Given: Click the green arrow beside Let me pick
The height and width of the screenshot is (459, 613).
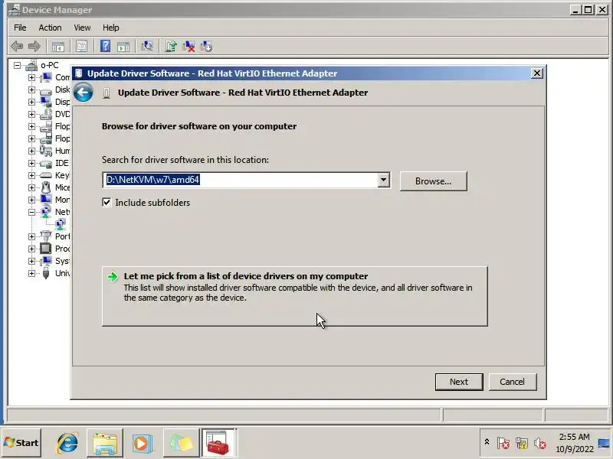Looking at the screenshot, I should [113, 277].
